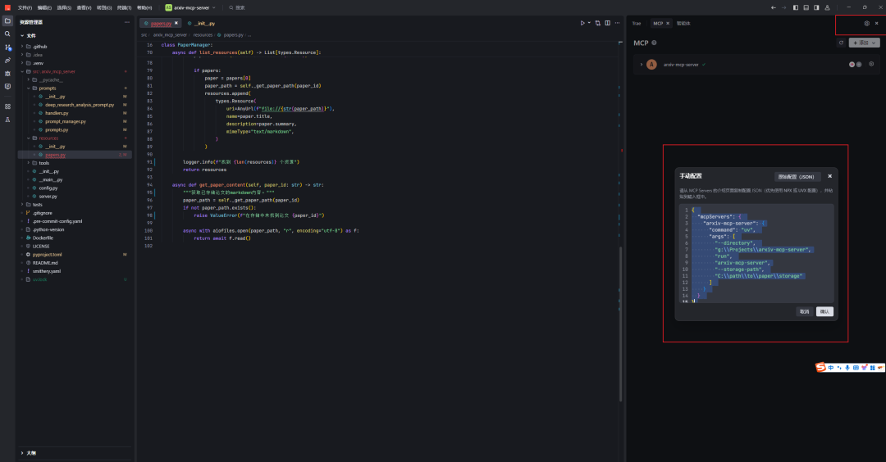Open the run and debug sidebar icon
This screenshot has height=462, width=886.
[x=7, y=73]
